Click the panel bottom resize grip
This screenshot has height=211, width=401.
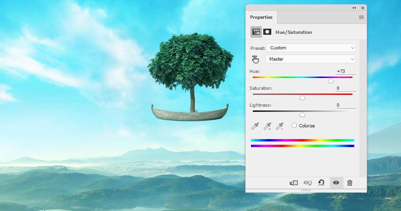306,190
